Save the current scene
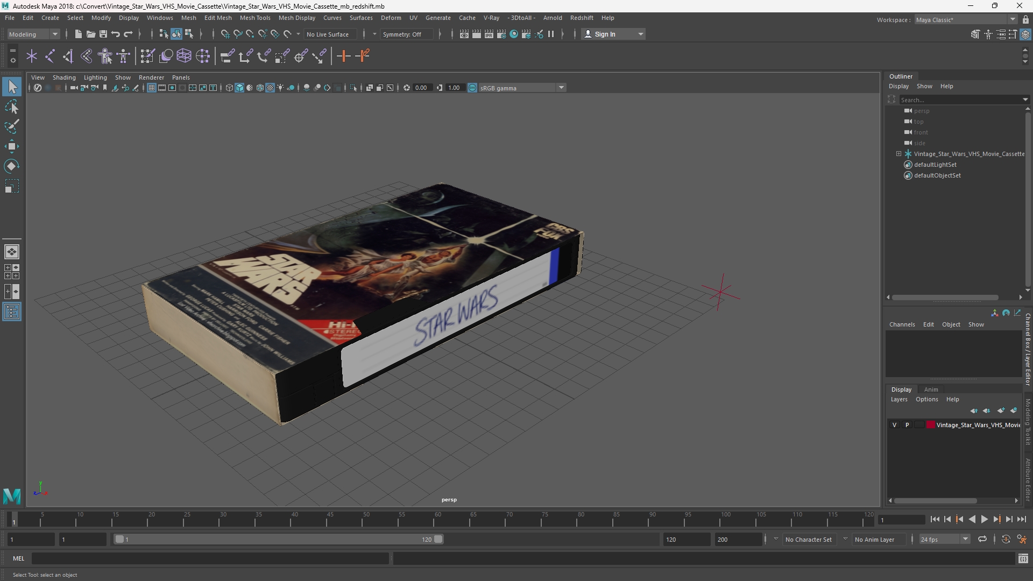 tap(103, 34)
